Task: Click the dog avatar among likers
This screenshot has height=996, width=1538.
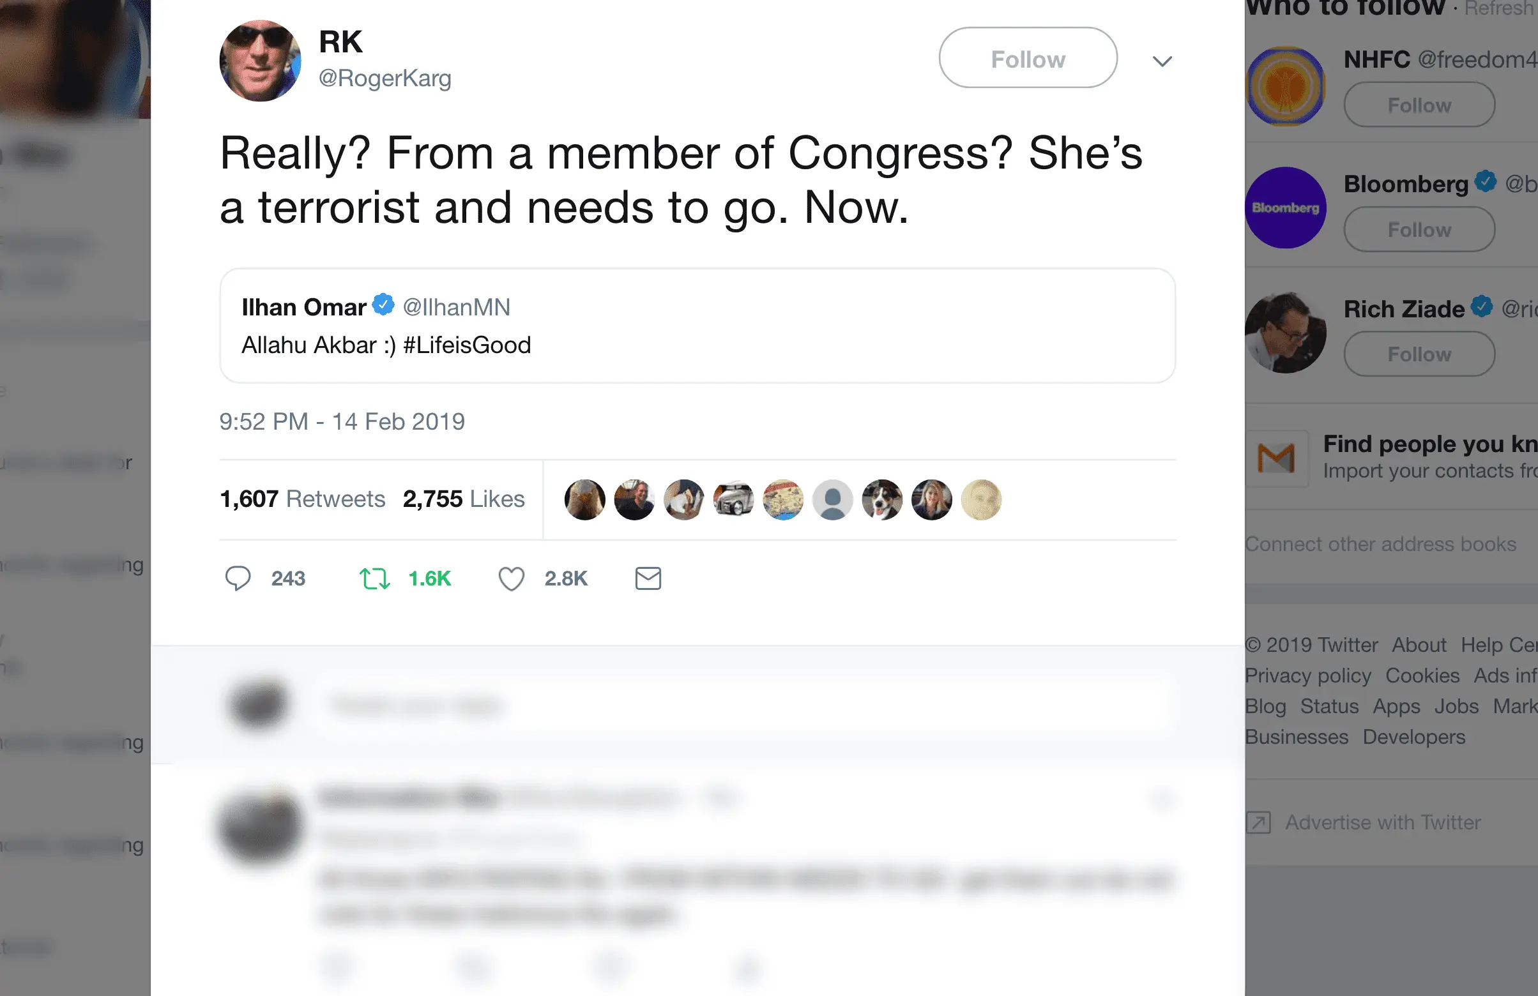Action: point(882,499)
